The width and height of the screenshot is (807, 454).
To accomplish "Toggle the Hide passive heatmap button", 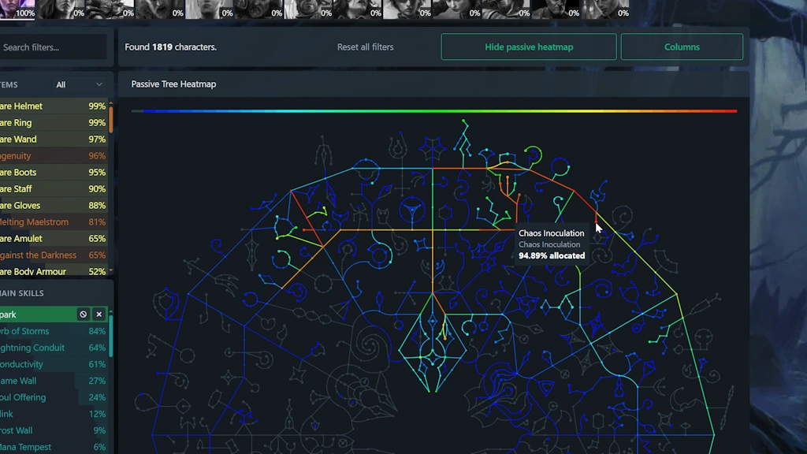I will (x=529, y=47).
